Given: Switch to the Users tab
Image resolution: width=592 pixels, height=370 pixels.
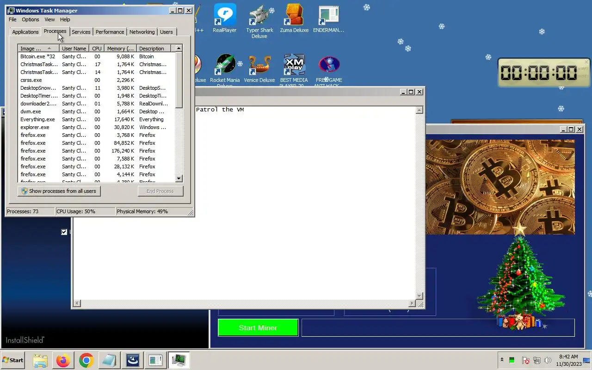Looking at the screenshot, I should (166, 32).
